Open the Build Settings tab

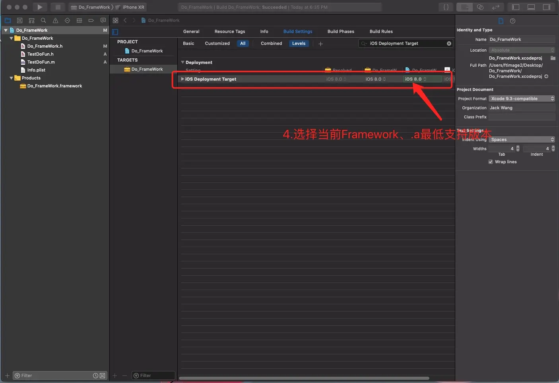coord(298,31)
